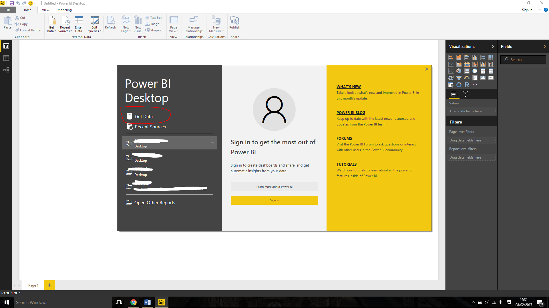Switch to Relationships view in left sidebar

pos(6,70)
